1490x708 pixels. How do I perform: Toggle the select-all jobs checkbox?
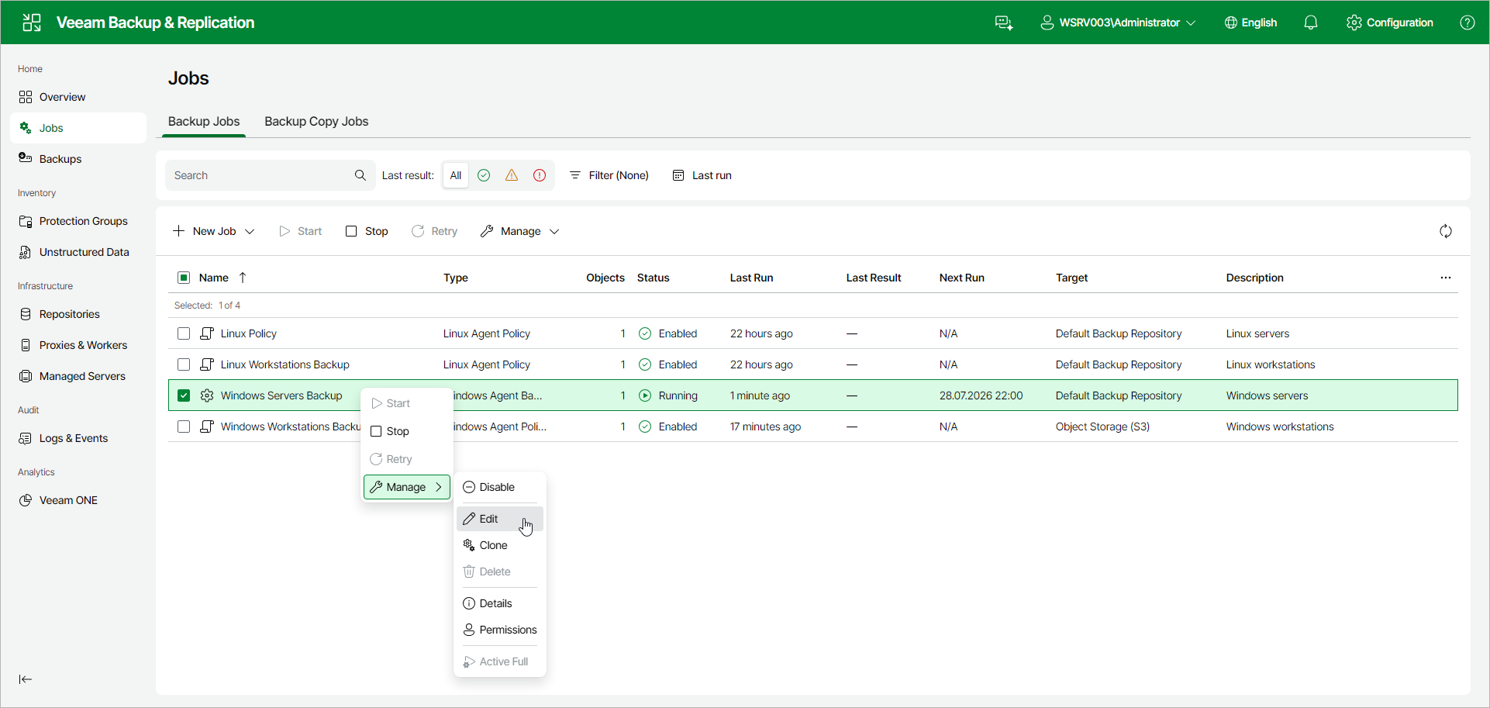pyautogui.click(x=184, y=278)
